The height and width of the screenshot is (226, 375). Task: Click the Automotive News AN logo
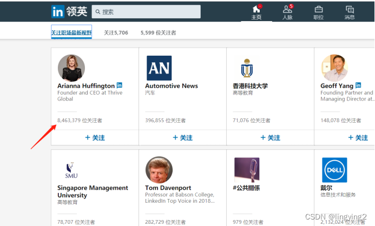coord(159,68)
